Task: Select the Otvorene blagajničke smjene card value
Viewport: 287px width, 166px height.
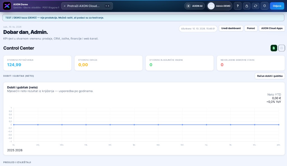Action: click(x=151, y=65)
